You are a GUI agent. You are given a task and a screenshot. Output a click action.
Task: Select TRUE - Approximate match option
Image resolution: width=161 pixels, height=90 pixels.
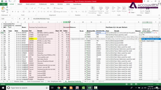click(x=150, y=39)
